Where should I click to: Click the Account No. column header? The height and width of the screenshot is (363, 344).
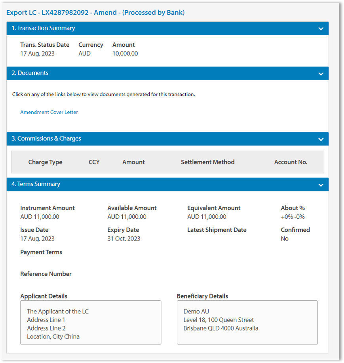pos(291,162)
